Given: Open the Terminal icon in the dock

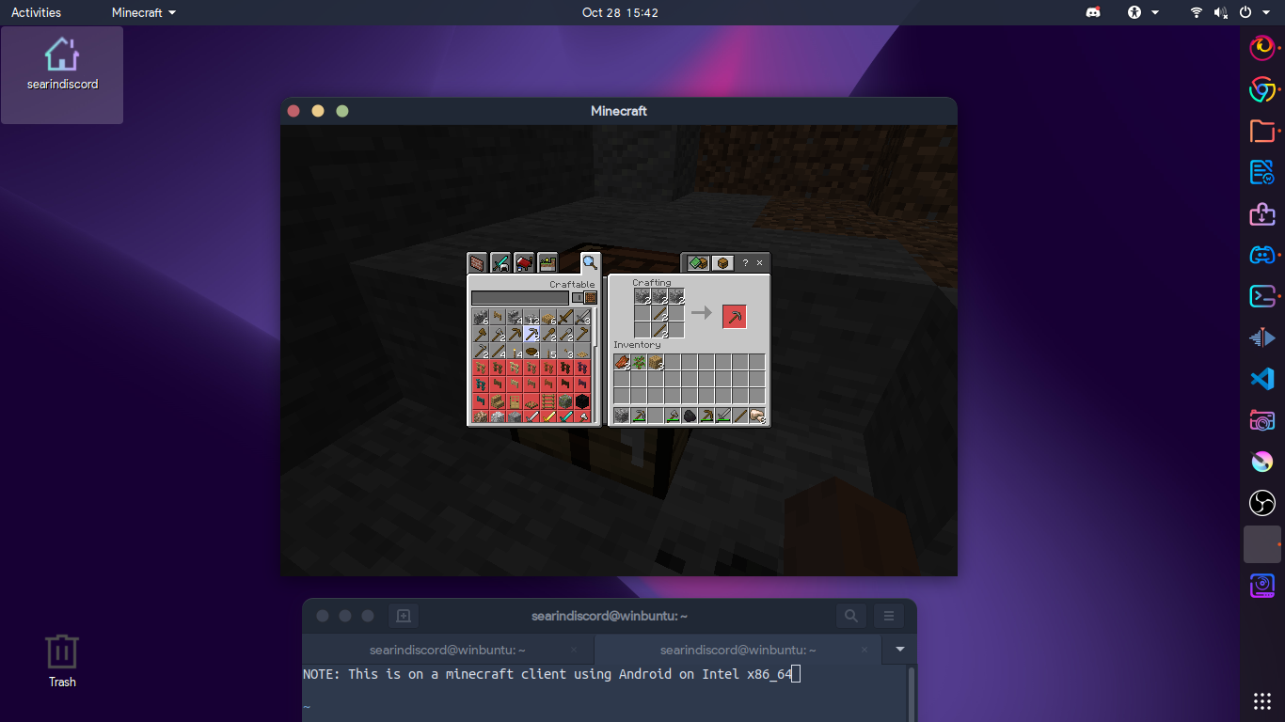Looking at the screenshot, I should coord(1262,296).
